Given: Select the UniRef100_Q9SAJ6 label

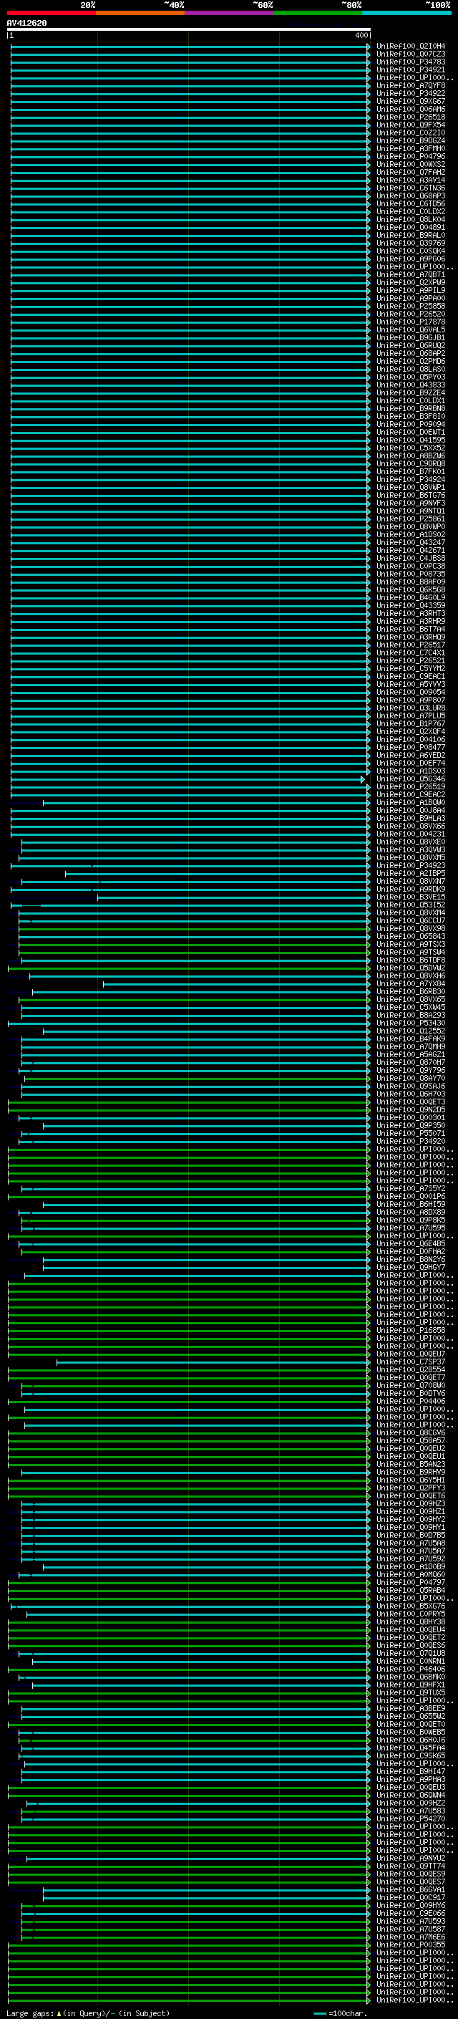Looking at the screenshot, I should point(411,1086).
